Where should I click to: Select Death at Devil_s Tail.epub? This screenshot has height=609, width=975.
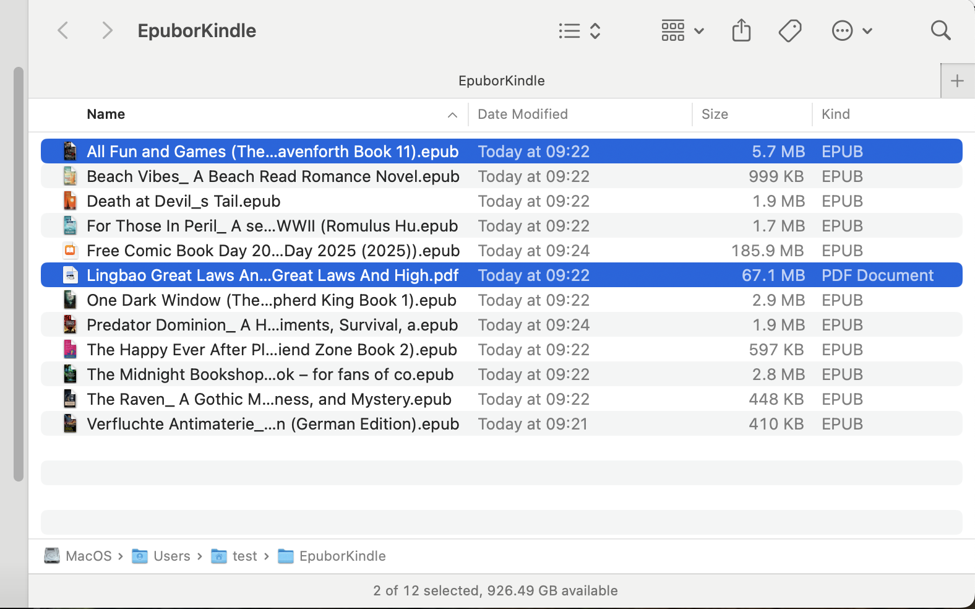[184, 201]
